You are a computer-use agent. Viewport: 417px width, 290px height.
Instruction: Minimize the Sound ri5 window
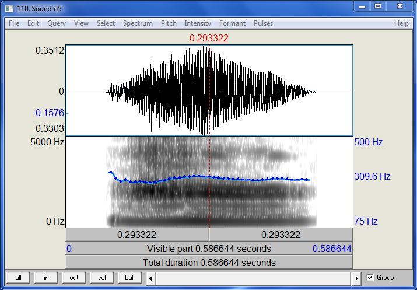(x=362, y=6)
